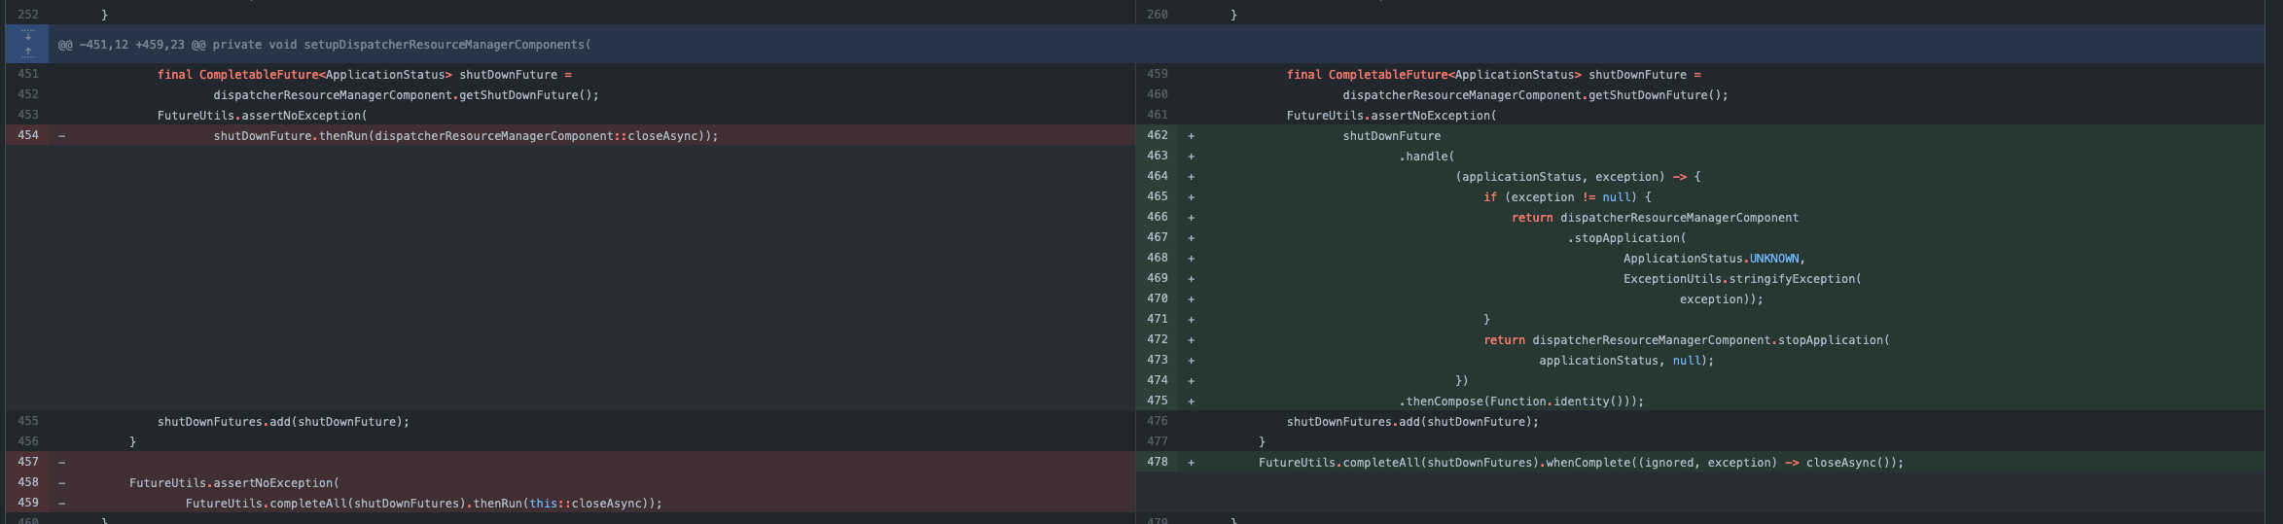Click added code 'shutDownFuture' on line 462
The image size is (2283, 524).
(x=1392, y=136)
